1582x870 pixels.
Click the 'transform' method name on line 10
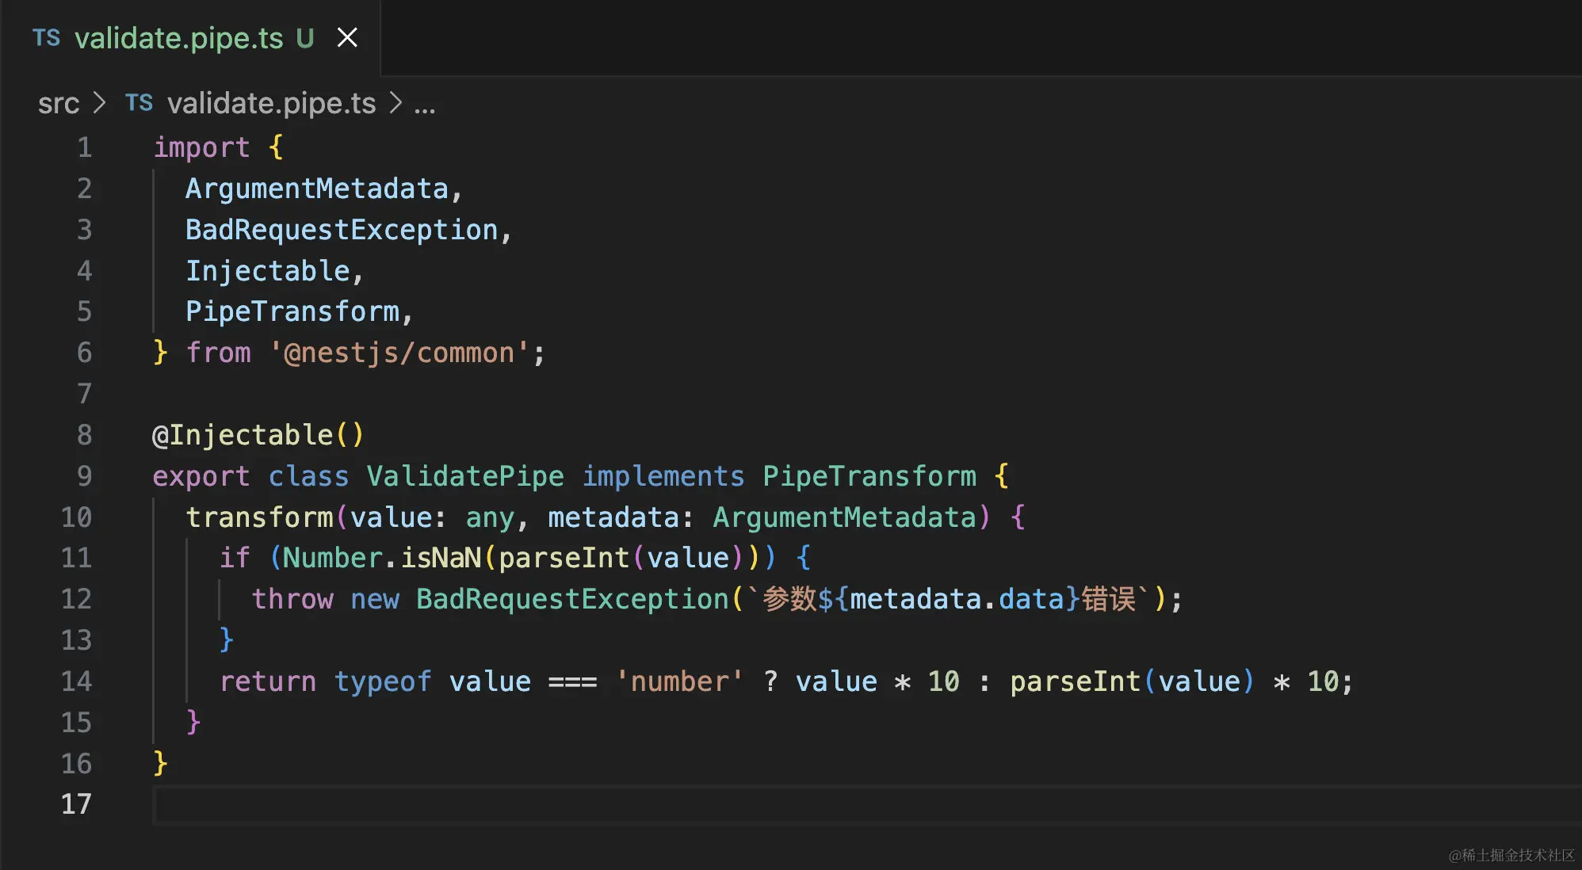click(259, 517)
